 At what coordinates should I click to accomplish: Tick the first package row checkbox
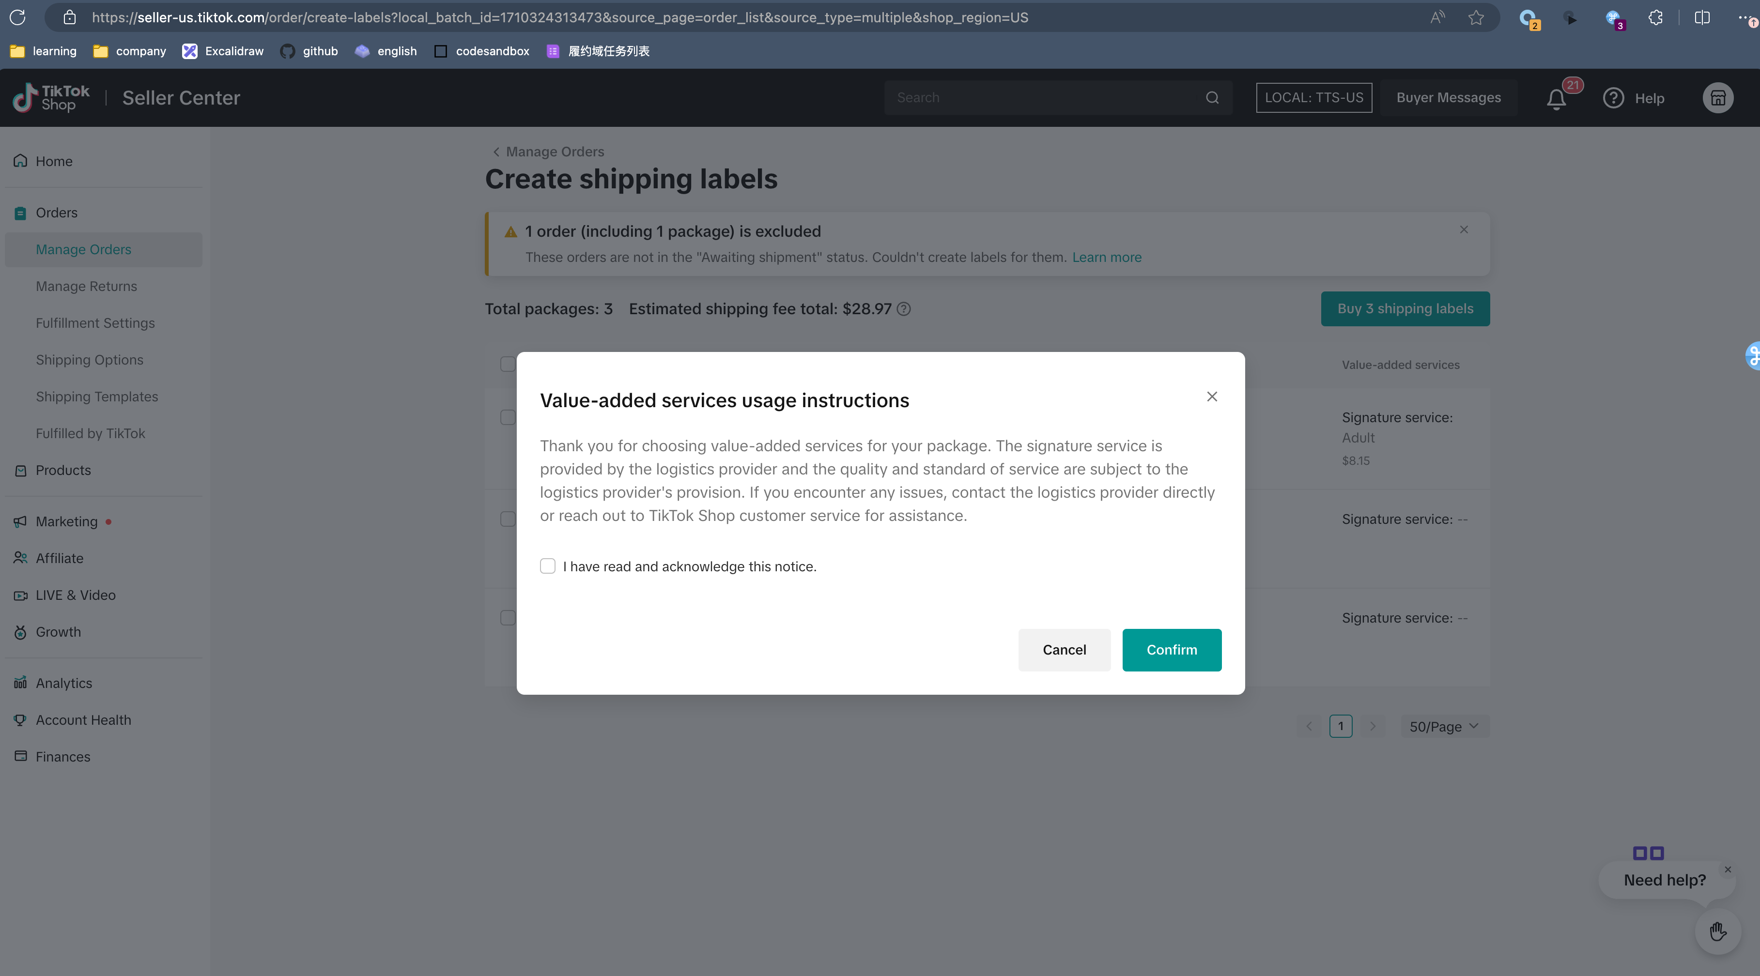(508, 417)
